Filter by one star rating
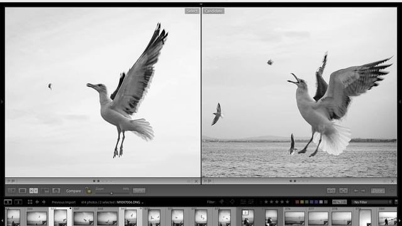The height and width of the screenshot is (226, 402). point(266,202)
